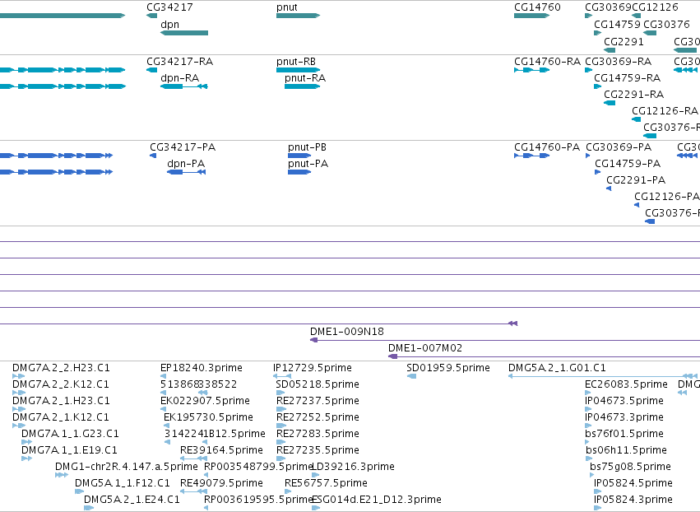Click the IP05824.5prime feature
Screen dimensions: 700x512
point(596,491)
